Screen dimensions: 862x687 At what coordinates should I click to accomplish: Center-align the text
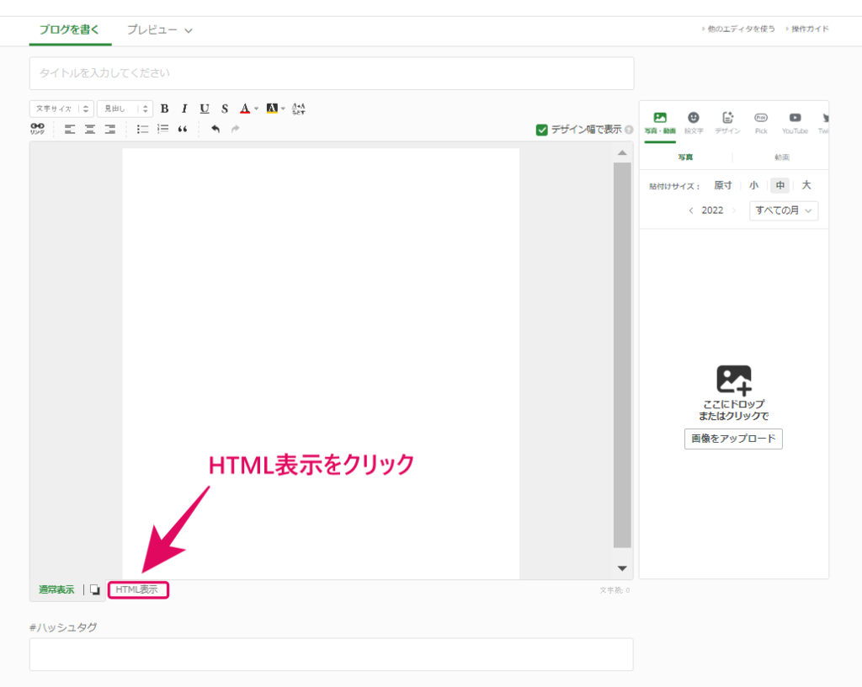tap(89, 129)
